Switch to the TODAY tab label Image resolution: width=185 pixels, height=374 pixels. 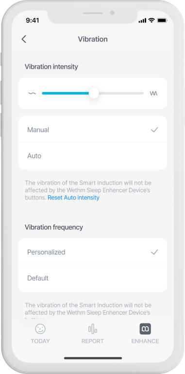point(40,341)
